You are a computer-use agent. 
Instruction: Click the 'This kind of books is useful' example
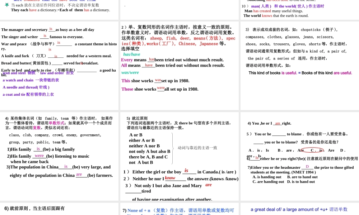click(300, 73)
